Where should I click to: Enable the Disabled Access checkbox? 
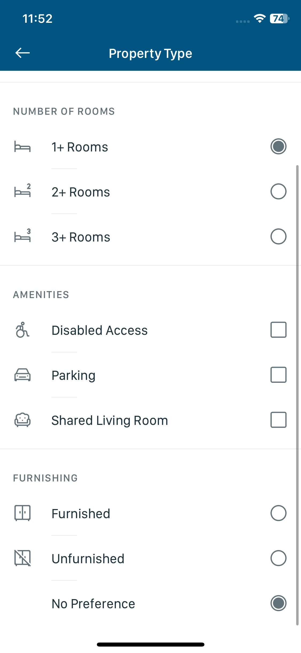pos(278,330)
